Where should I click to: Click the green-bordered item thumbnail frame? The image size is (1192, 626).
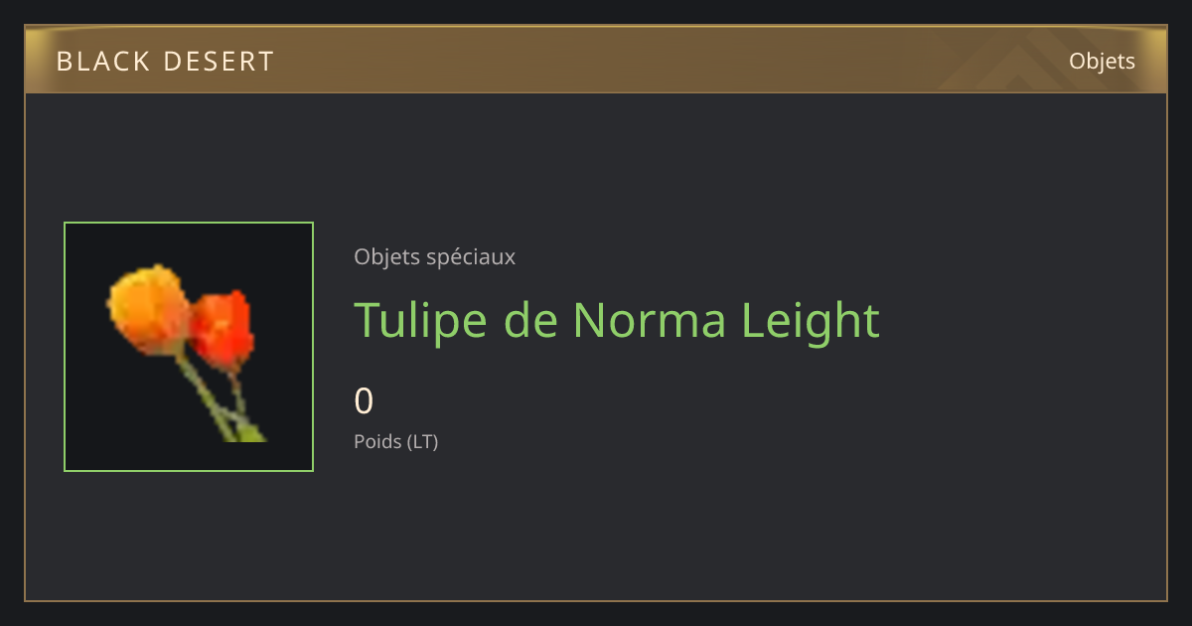click(x=189, y=347)
